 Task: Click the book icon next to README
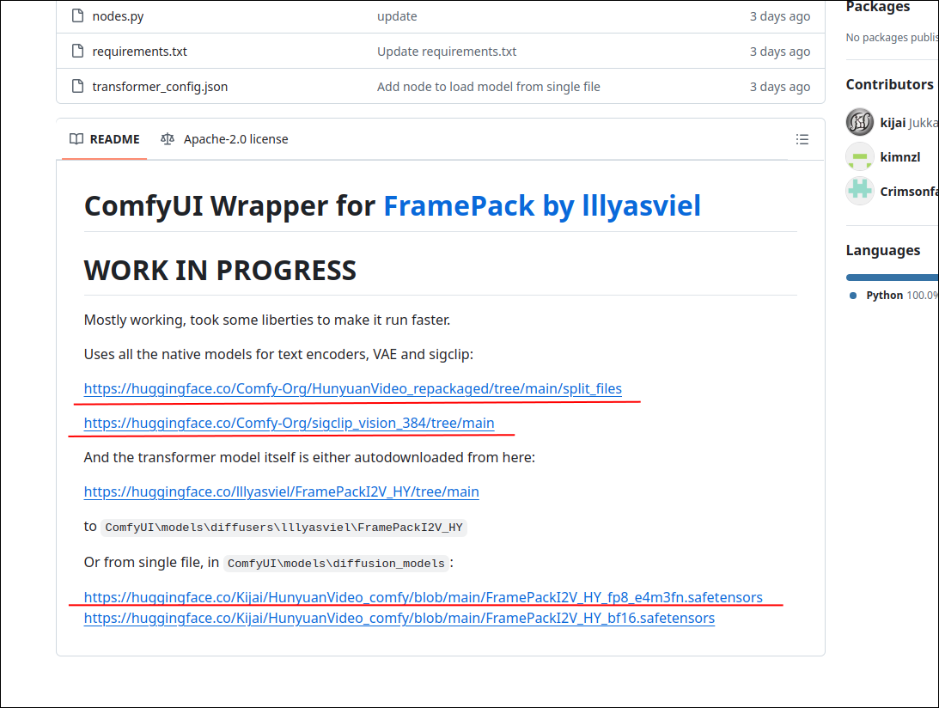[x=75, y=138]
